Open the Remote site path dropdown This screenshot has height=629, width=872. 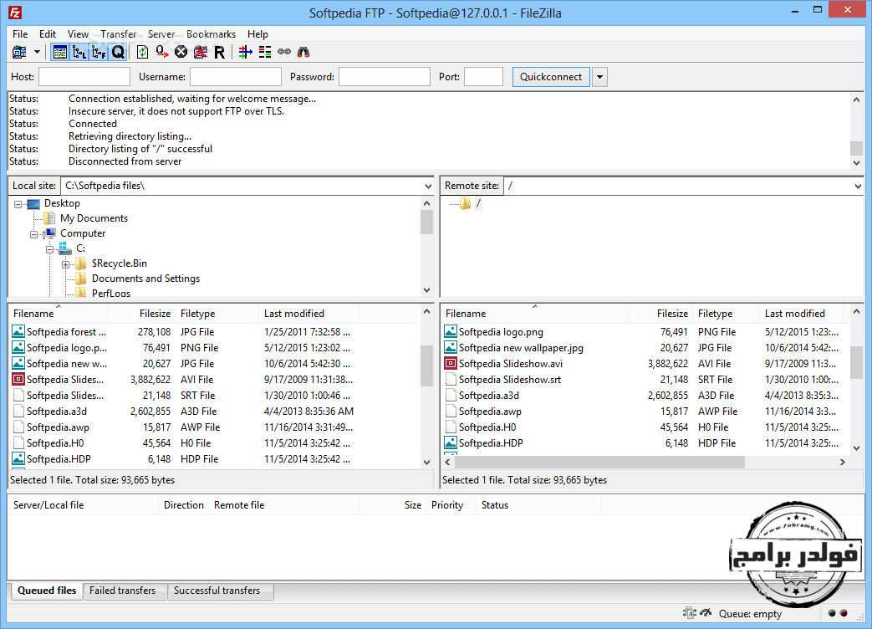[x=858, y=186]
